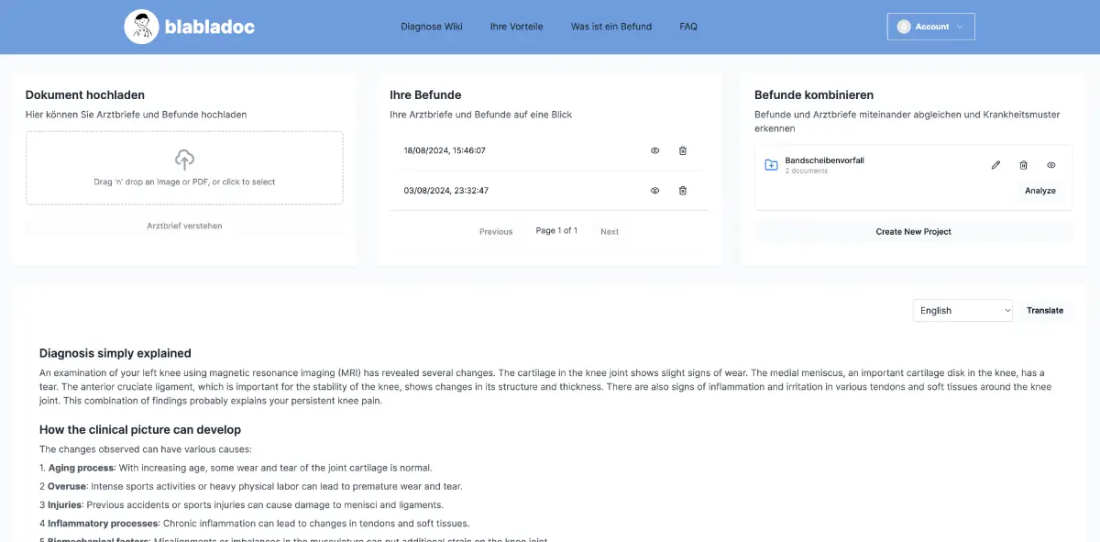
Task: Click Create New Project
Action: 913,231
